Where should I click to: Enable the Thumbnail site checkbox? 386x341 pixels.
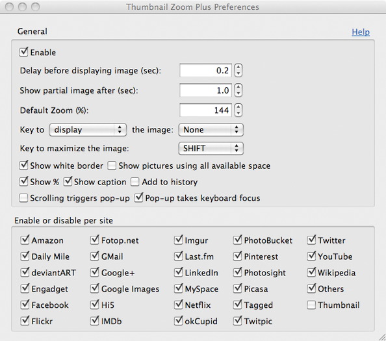[x=311, y=305]
